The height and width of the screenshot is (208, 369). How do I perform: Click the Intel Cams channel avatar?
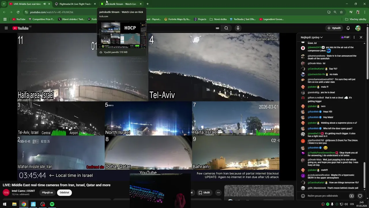pyautogui.click(x=6, y=192)
